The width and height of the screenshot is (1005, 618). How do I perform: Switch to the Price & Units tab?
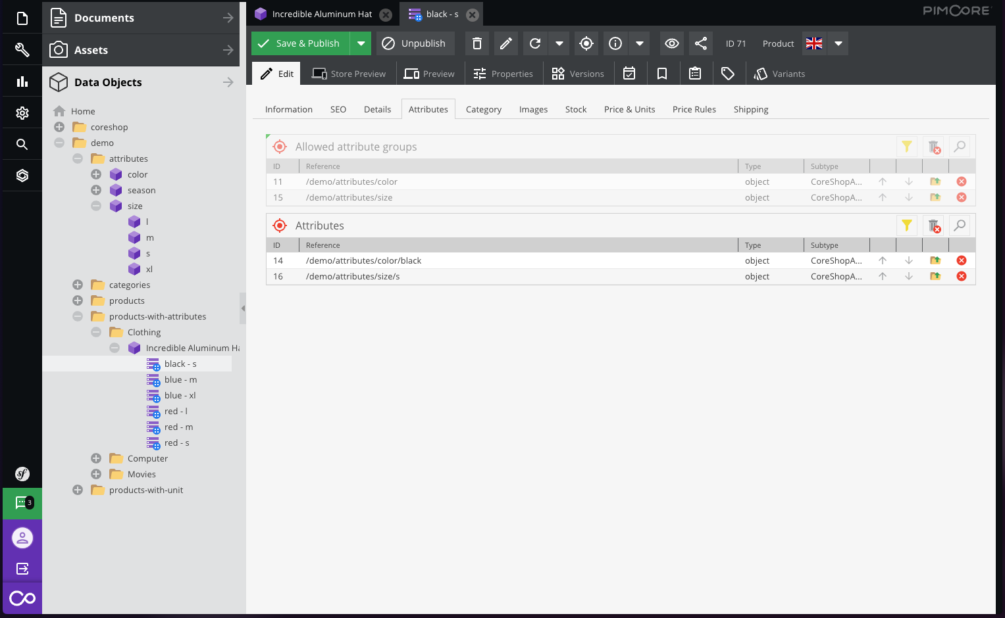tap(629, 109)
